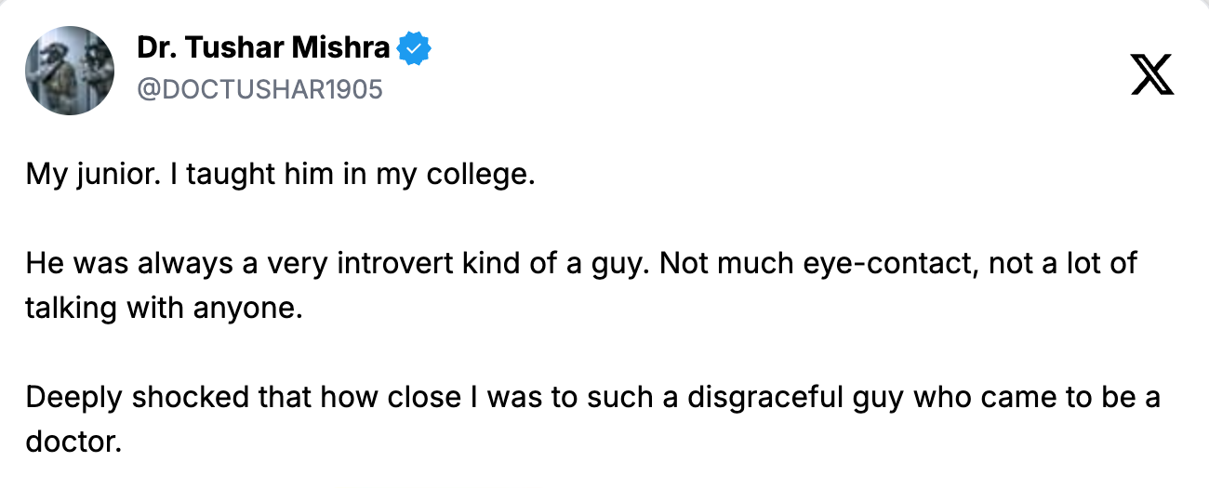Click the blue verified checkmark badge

pyautogui.click(x=414, y=48)
